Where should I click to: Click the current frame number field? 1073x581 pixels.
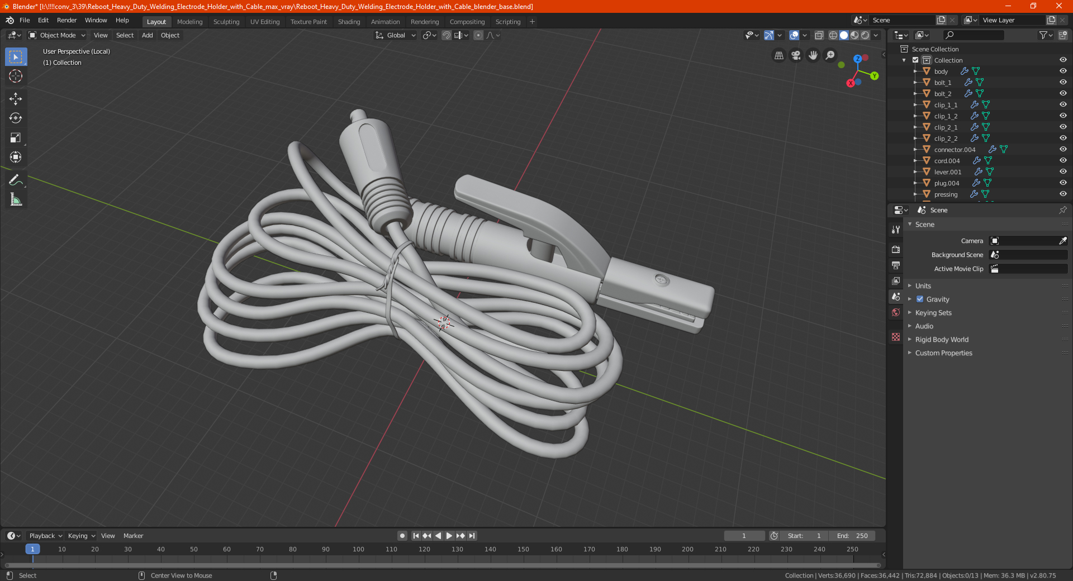pos(744,536)
